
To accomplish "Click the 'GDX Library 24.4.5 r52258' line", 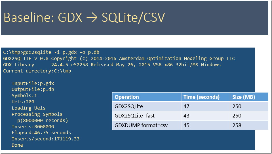I will pyautogui.click(x=112, y=65).
